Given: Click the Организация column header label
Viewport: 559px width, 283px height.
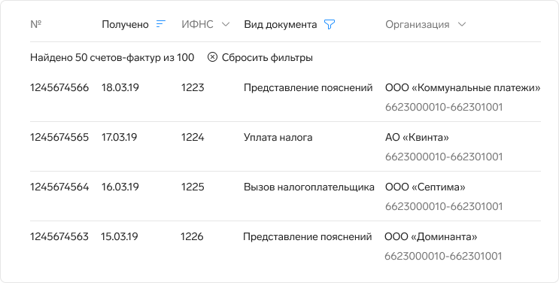Looking at the screenshot, I should coord(417,25).
